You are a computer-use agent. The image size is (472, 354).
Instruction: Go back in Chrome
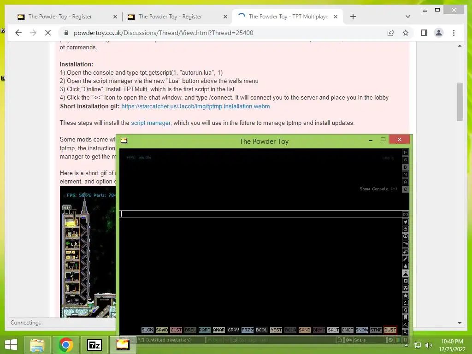click(x=18, y=33)
